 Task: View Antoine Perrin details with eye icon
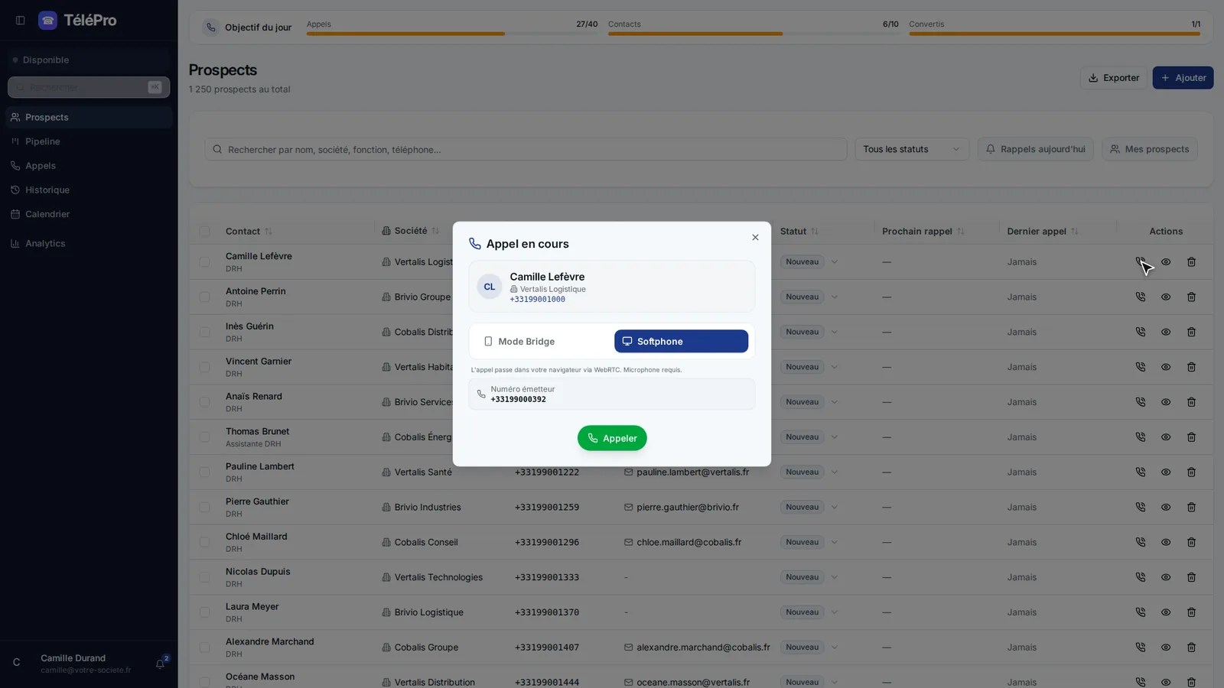[x=1166, y=297]
